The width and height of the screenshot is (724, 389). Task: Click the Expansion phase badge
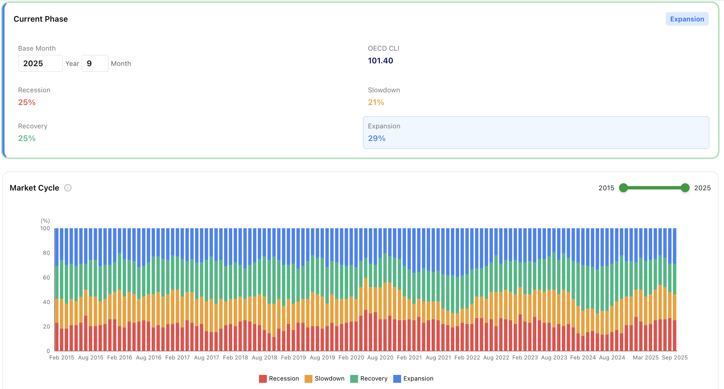(x=687, y=19)
